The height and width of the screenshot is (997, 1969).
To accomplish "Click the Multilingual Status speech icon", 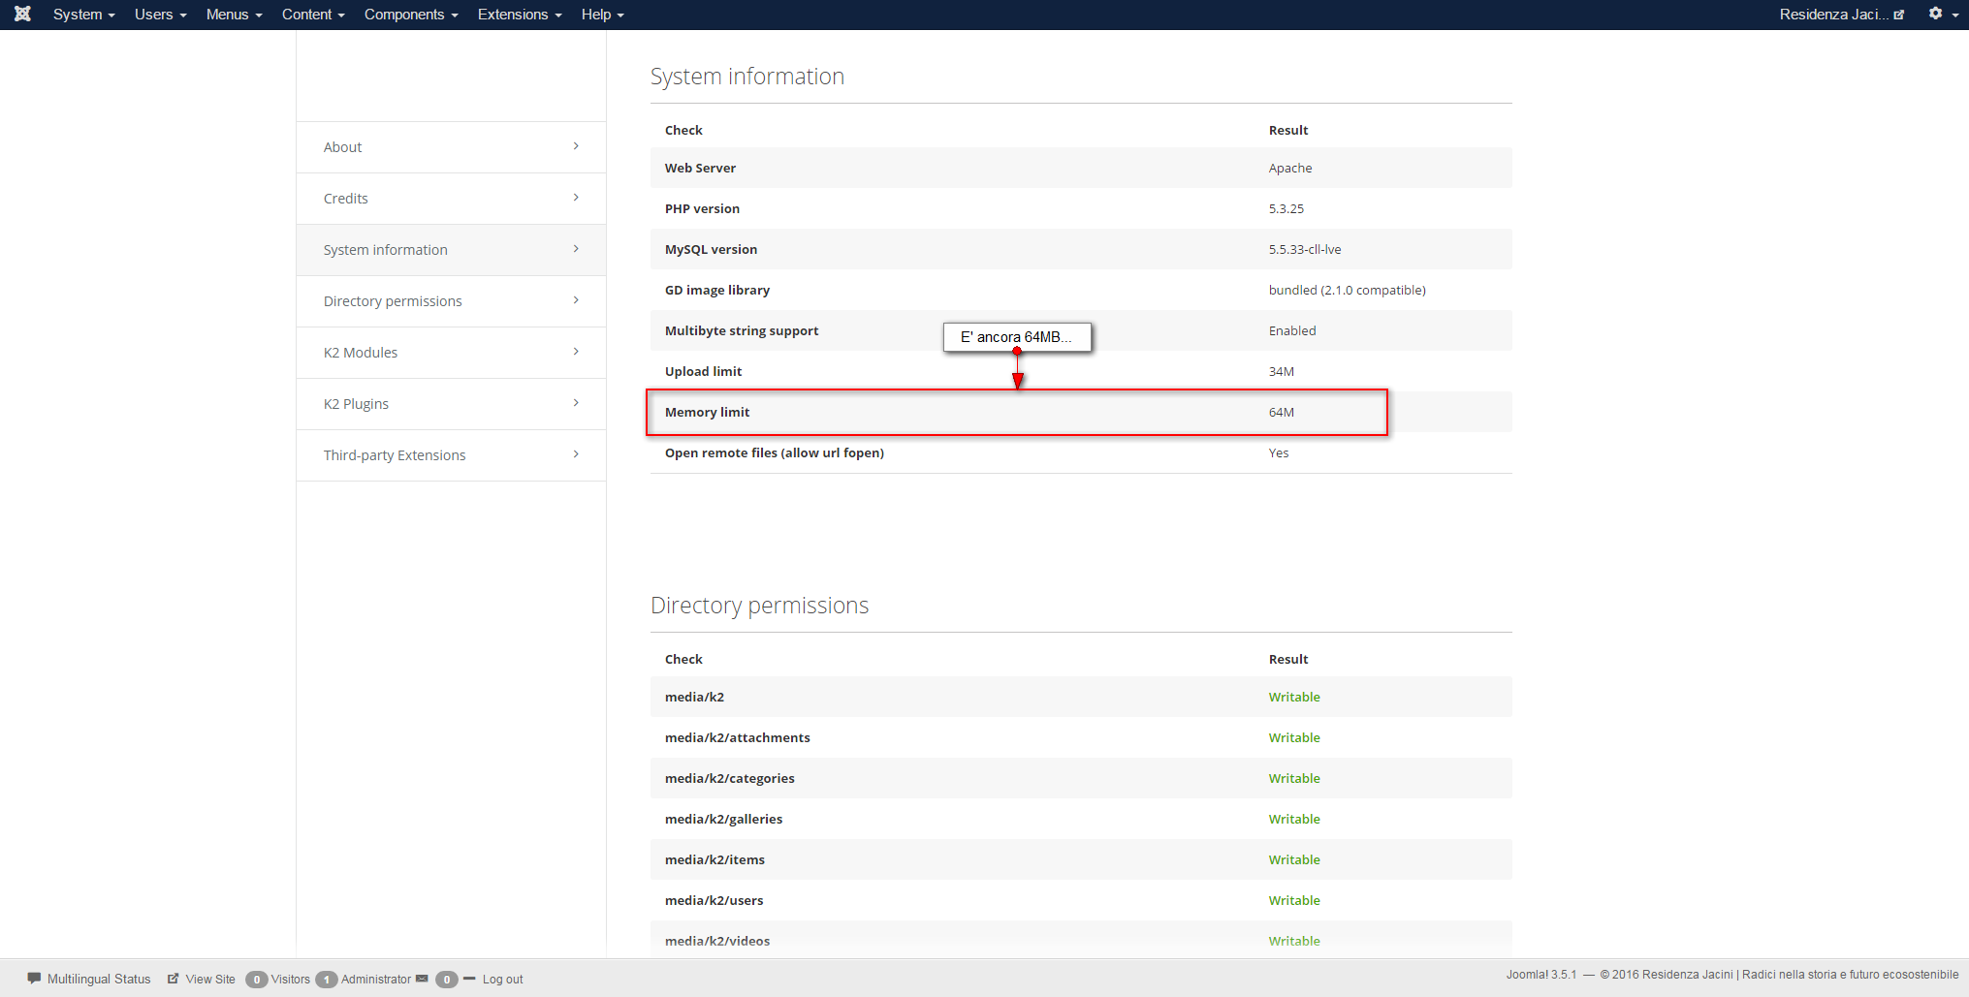I will click(x=34, y=978).
